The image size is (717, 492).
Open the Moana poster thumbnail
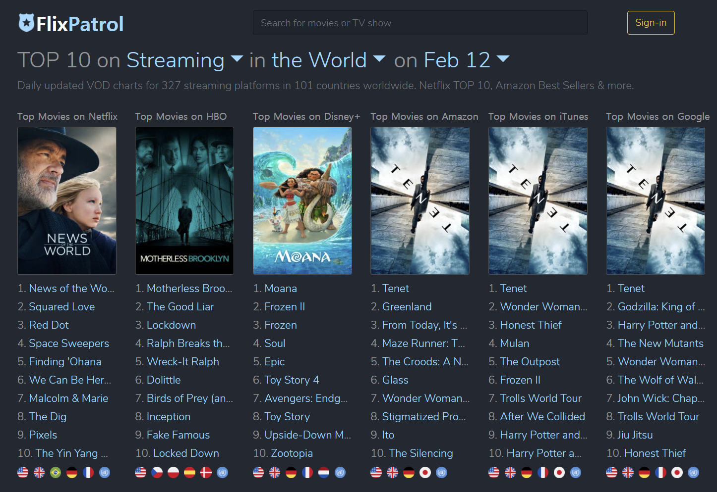click(302, 200)
